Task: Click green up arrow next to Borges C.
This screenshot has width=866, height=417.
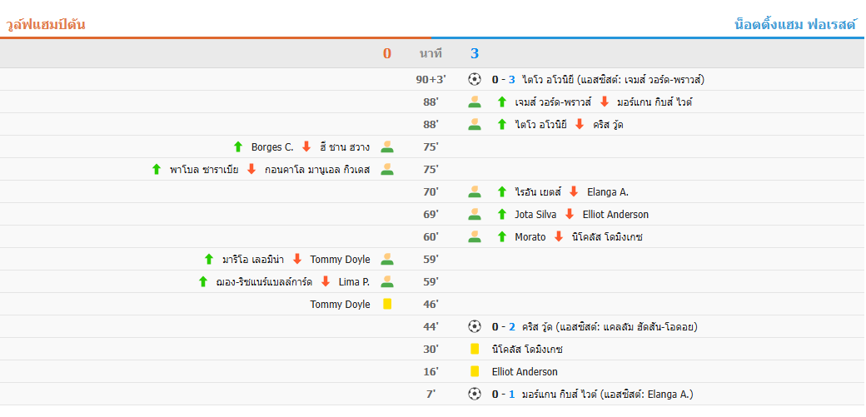Action: coord(238,147)
